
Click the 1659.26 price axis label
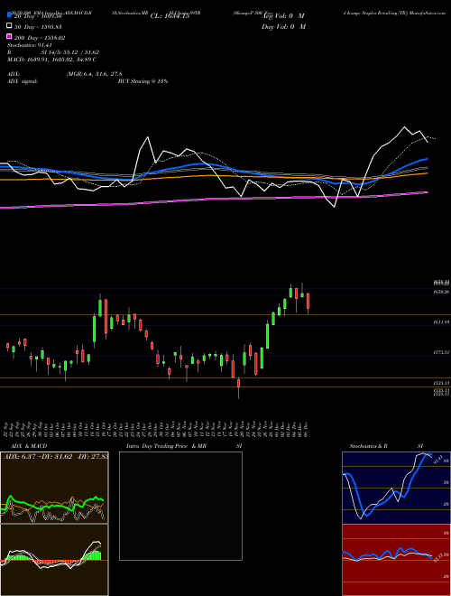coord(441,292)
